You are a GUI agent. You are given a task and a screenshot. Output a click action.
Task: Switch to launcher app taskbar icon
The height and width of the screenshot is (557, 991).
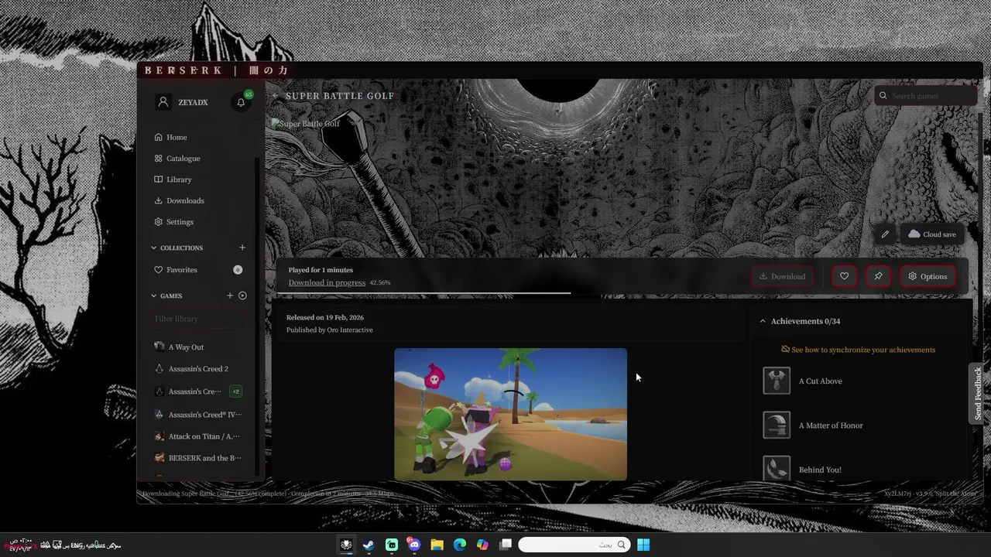(346, 545)
